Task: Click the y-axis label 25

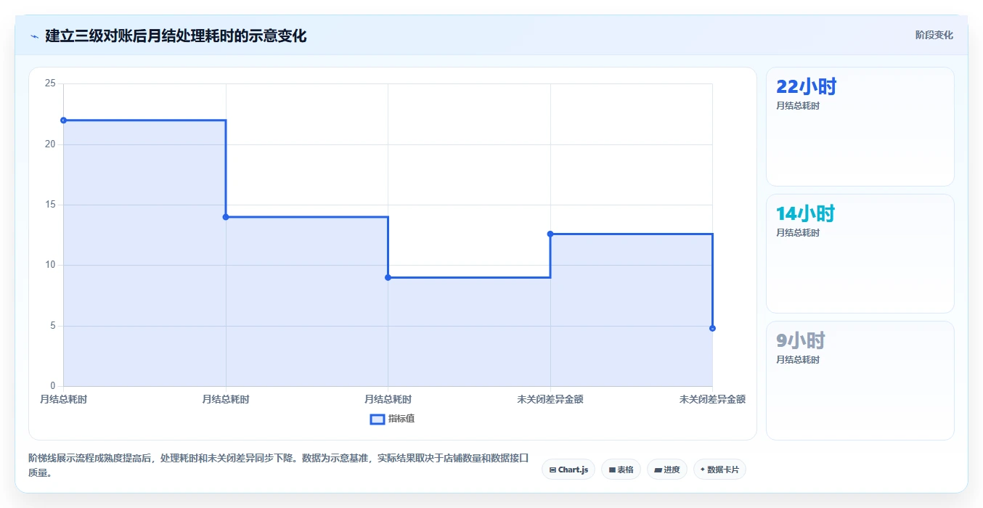Action: coord(50,84)
